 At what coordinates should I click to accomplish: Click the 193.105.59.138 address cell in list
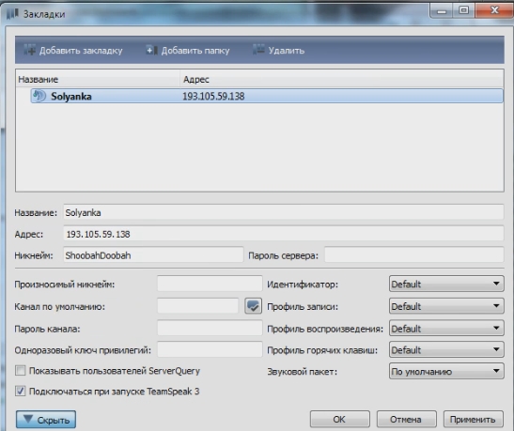click(x=213, y=97)
